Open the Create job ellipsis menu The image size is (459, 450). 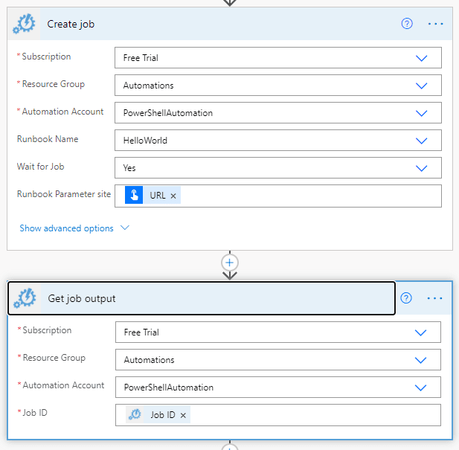tap(435, 24)
